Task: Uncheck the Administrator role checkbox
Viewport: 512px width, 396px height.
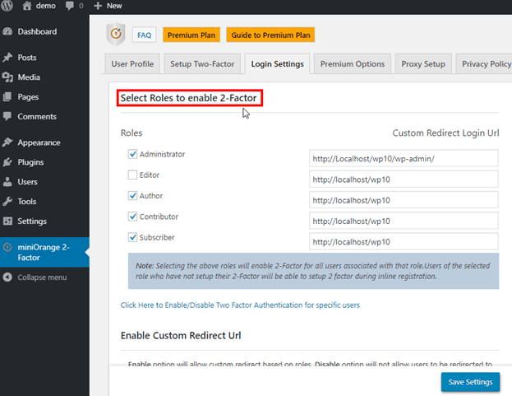Action: pos(132,154)
